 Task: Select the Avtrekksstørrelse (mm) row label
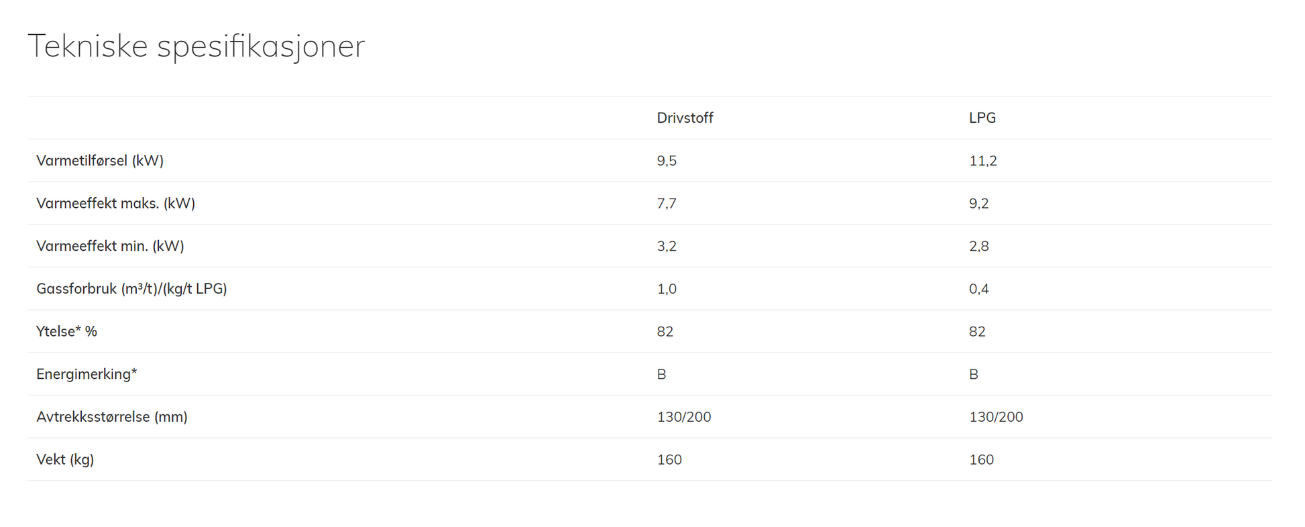click(x=112, y=417)
